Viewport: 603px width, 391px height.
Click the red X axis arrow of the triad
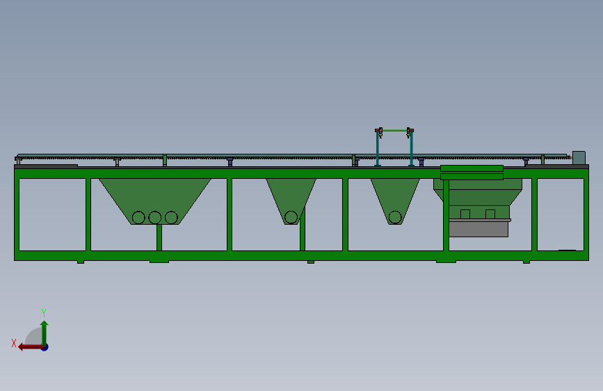pyautogui.click(x=30, y=347)
